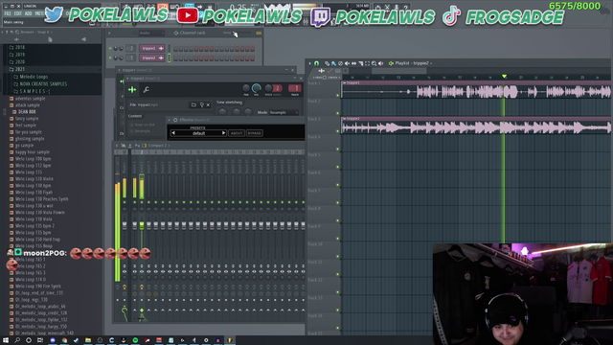Toggle the trippie2 channel select LED
613x345 pixels.
click(x=170, y=57)
